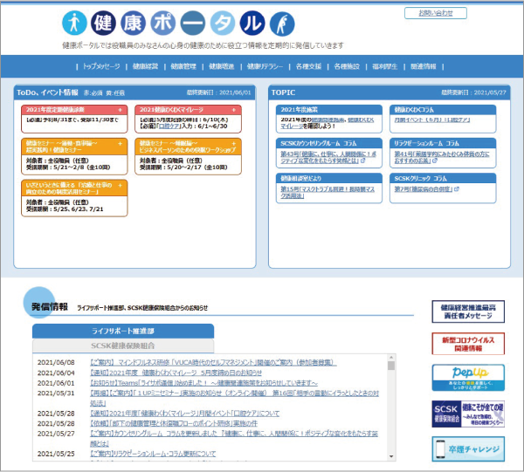Open the SCSK健康保険組合 banner

(468, 414)
